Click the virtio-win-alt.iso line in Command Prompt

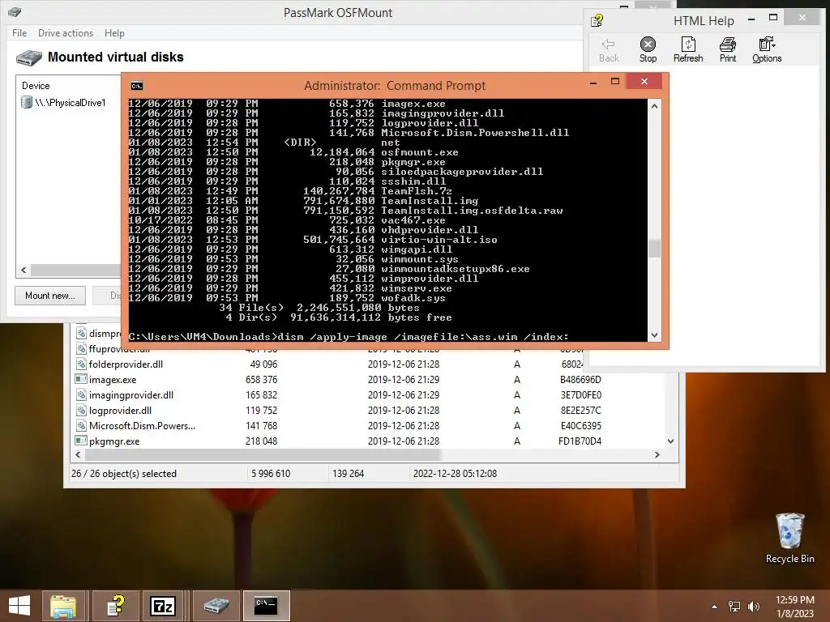313,240
